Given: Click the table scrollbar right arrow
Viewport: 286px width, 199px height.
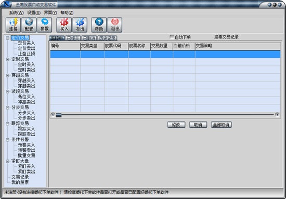Looking at the screenshot, I should click(x=277, y=115).
